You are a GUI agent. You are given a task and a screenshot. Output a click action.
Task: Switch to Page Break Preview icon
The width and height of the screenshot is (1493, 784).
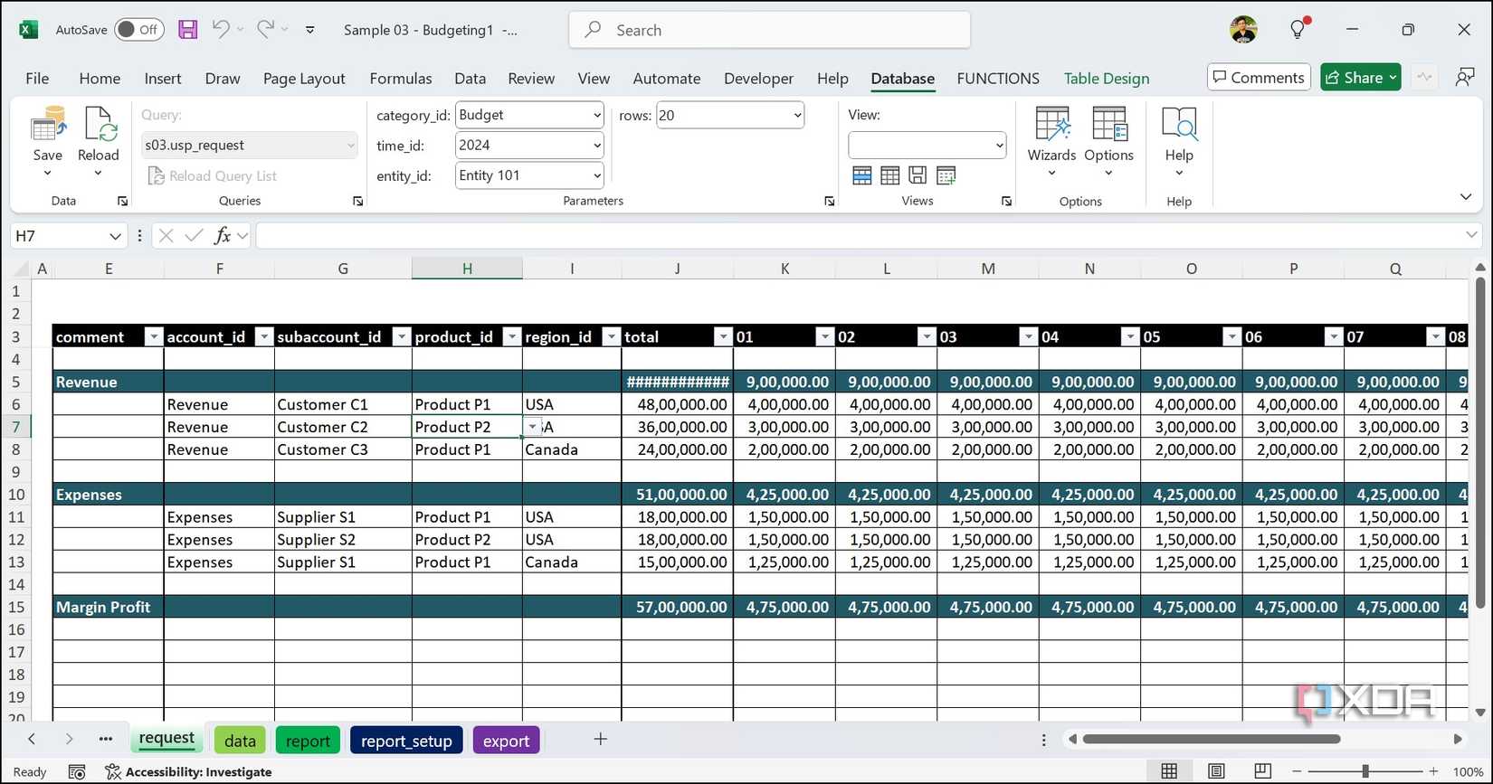(1263, 771)
